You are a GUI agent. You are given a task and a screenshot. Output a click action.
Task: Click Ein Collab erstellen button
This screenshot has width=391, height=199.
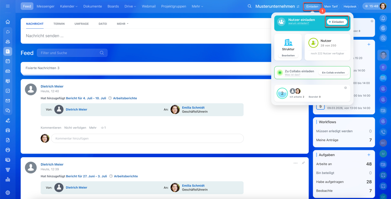coord(333,73)
